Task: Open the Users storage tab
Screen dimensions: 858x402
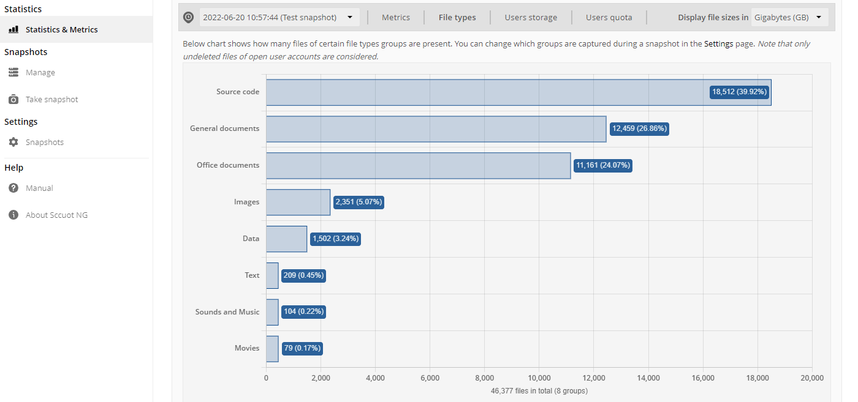Action: 531,17
